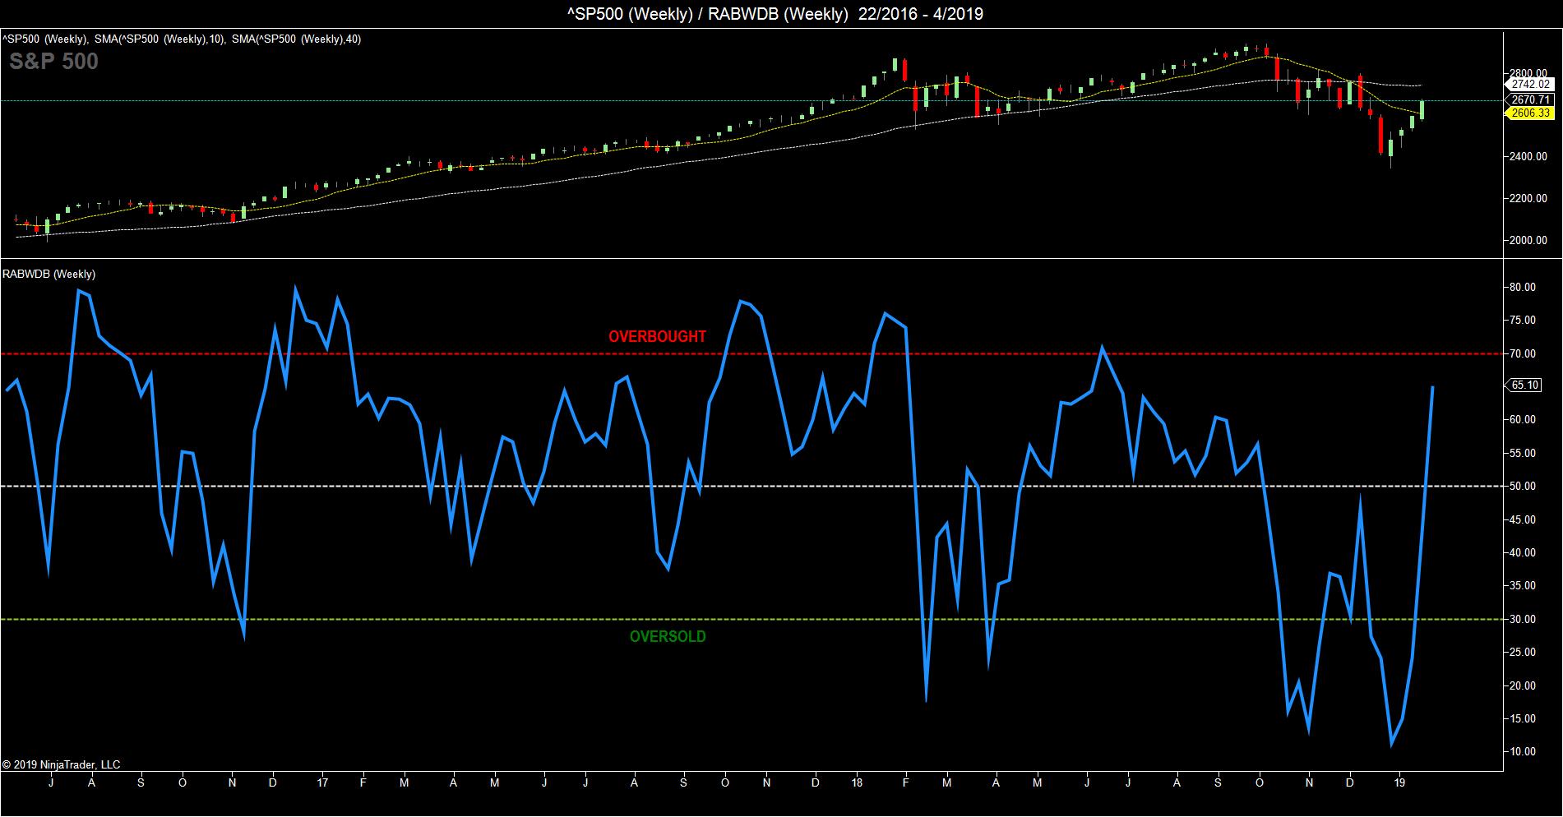The width and height of the screenshot is (1563, 817).
Task: Click the 50.00 indicator axis label
Action: click(x=1524, y=486)
